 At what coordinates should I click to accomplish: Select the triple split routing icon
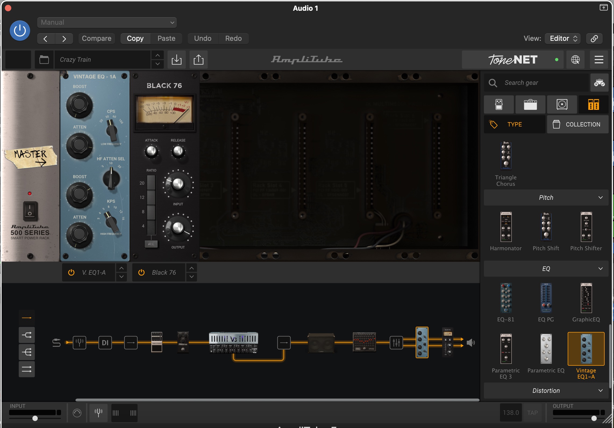click(x=27, y=352)
